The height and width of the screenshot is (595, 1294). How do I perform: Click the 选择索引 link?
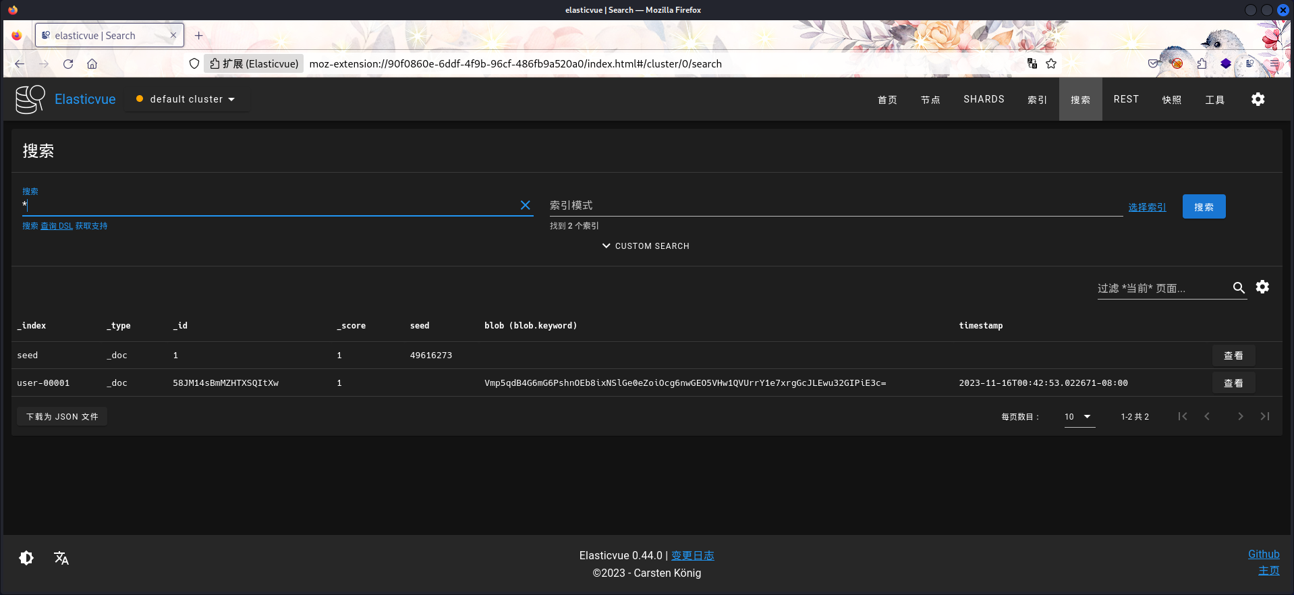1147,207
